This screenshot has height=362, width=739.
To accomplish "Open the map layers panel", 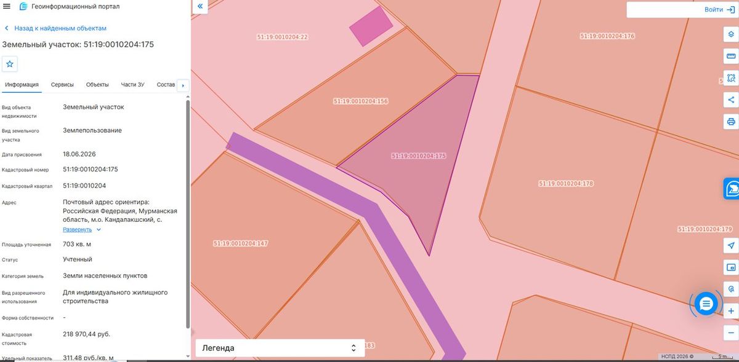I will point(731,34).
